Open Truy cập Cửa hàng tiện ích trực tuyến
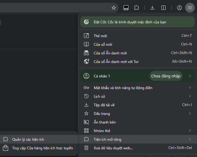197x157 pixels. point(42,148)
